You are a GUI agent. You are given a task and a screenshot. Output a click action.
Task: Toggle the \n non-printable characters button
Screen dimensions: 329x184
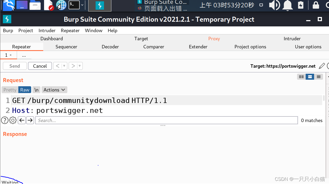[36, 90]
